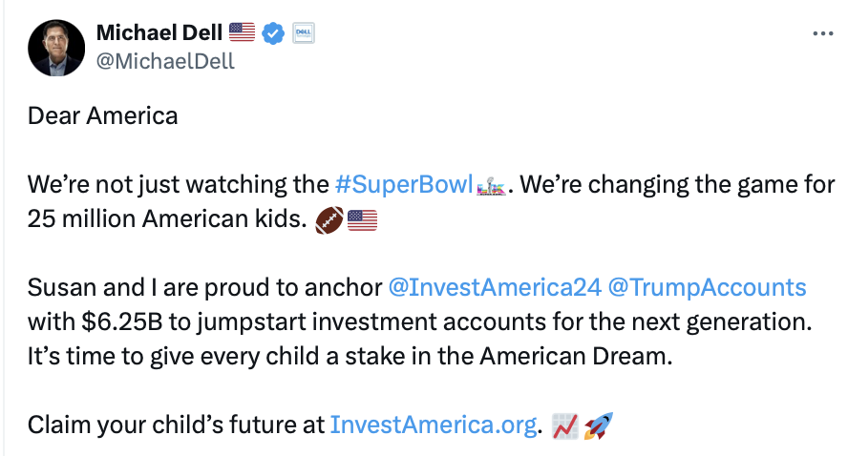
Task: Open the Dell company affiliation badge
Action: coord(303,33)
